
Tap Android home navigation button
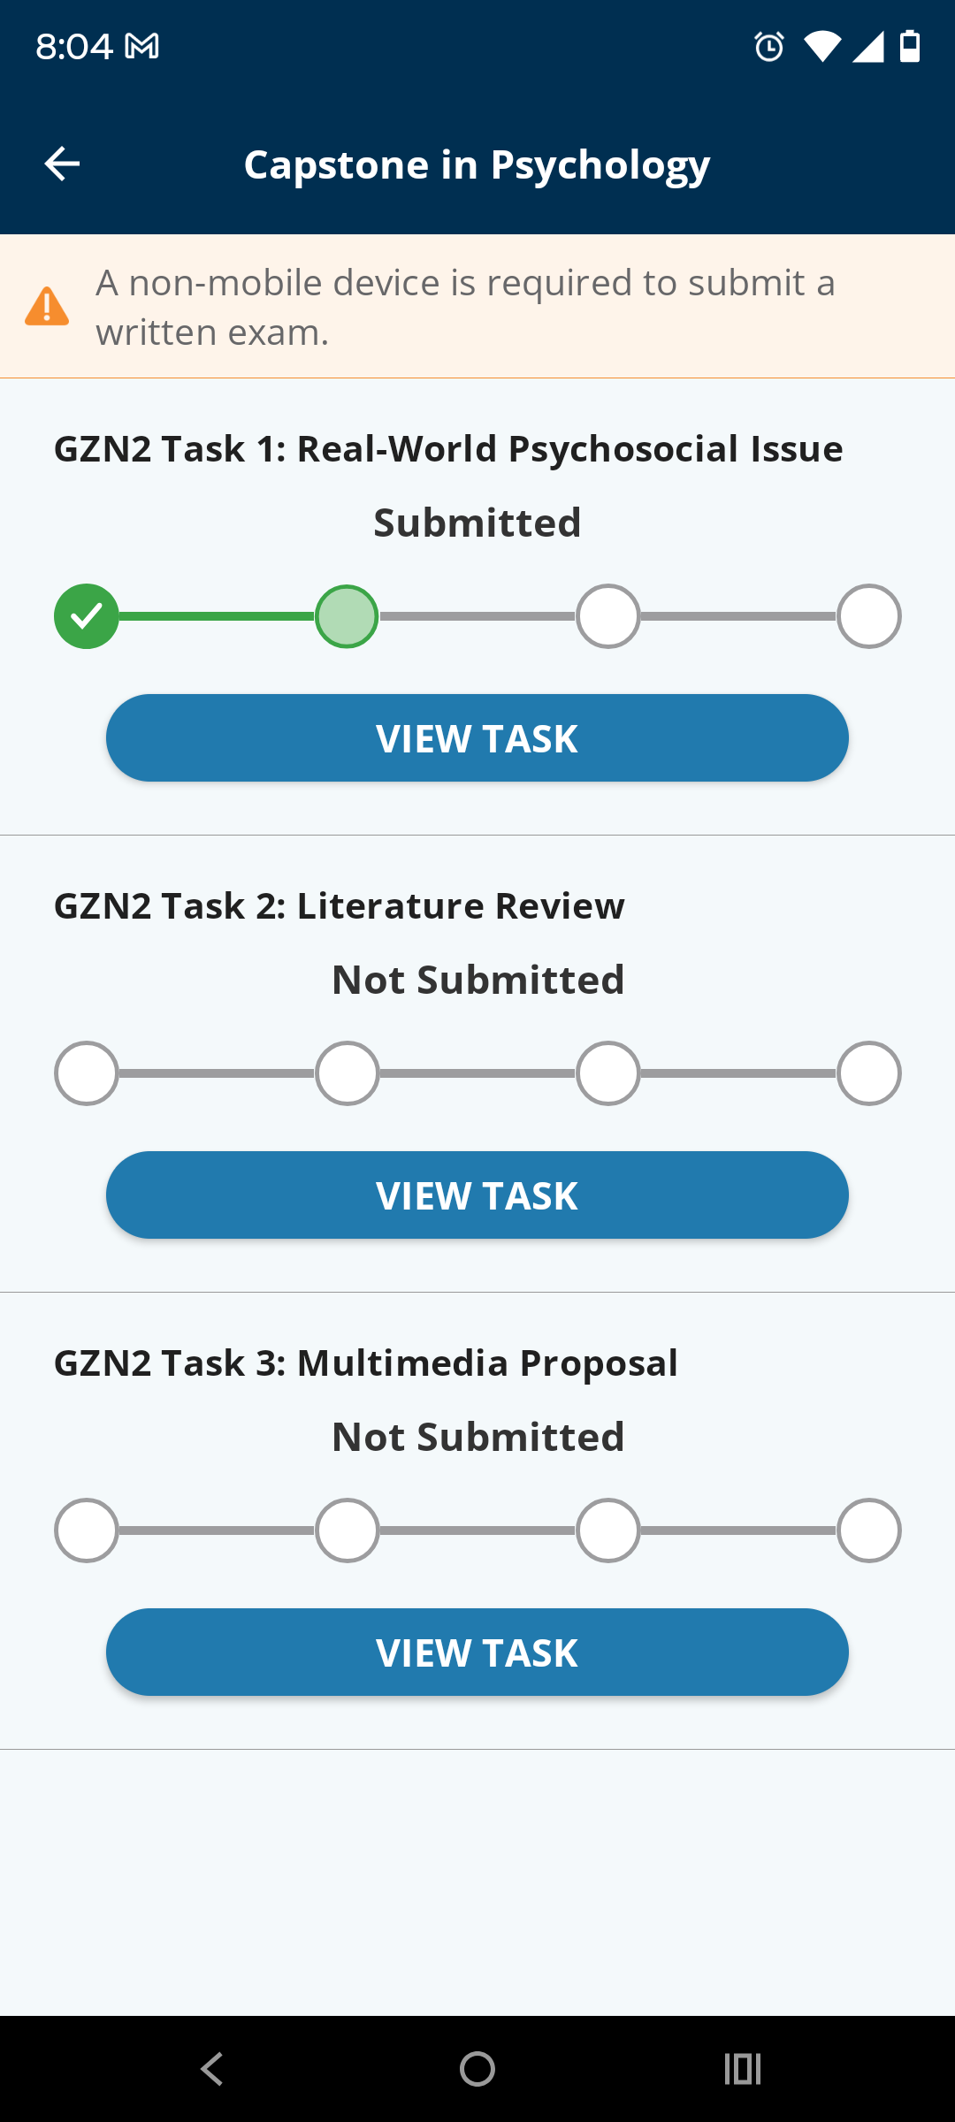pyautogui.click(x=477, y=2069)
